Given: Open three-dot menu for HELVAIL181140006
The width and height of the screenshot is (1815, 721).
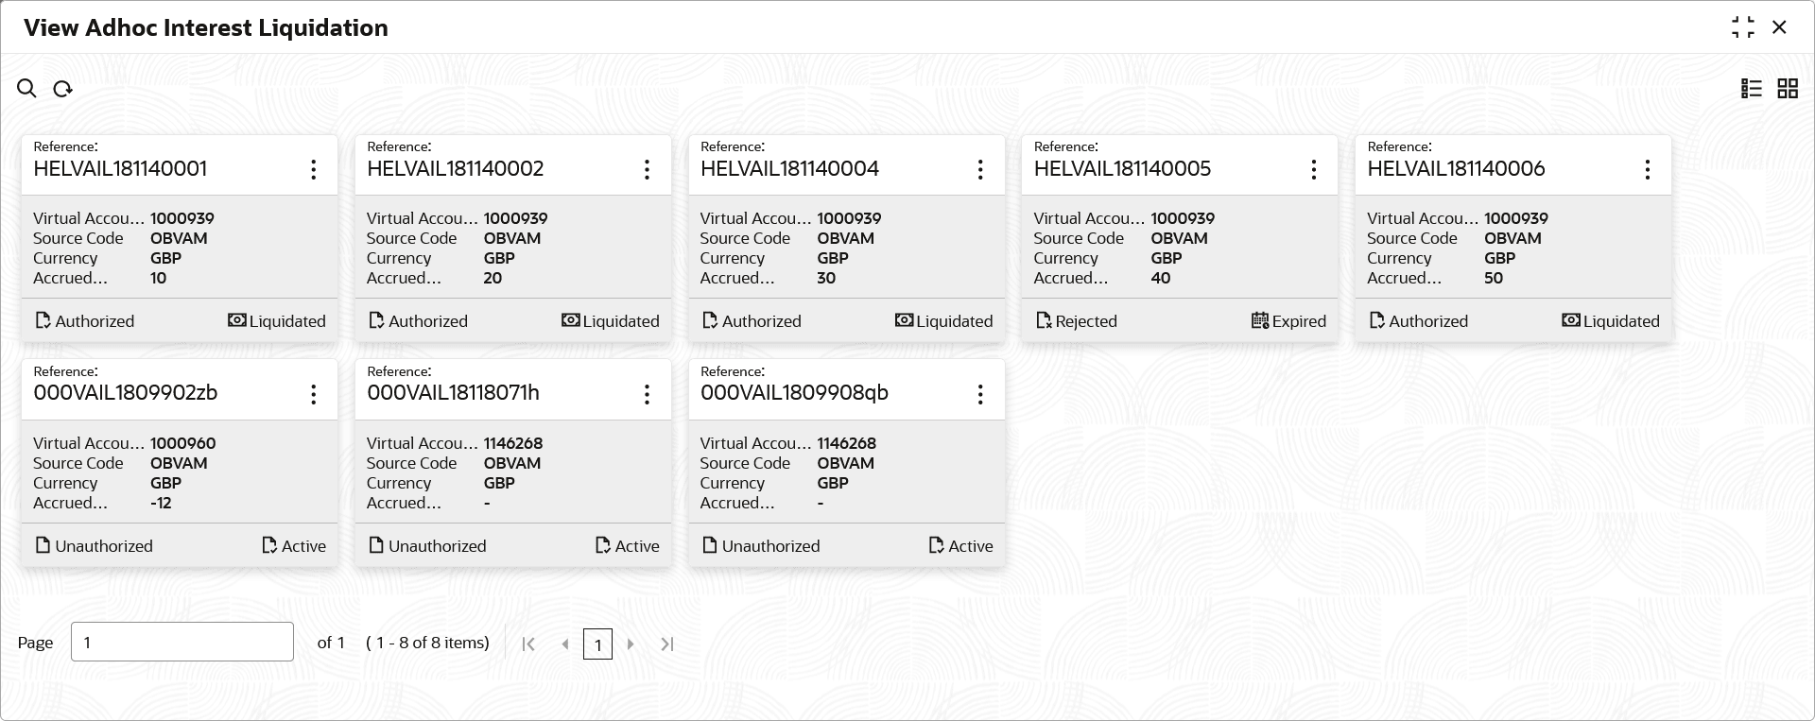Looking at the screenshot, I should pyautogui.click(x=1648, y=169).
